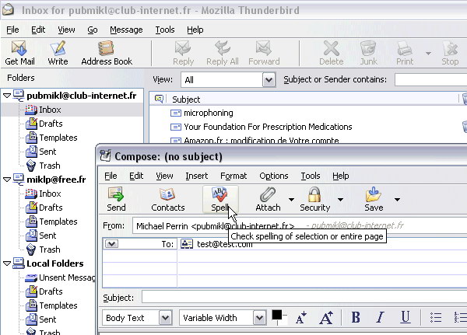Collapse miklp@free.fr account tree
467x335 pixels.
[x=6, y=180]
